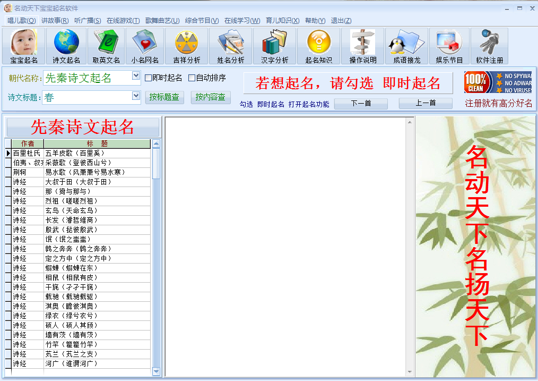
Task: Click the 先秦诗文起名 header button
Action: [x=83, y=127]
